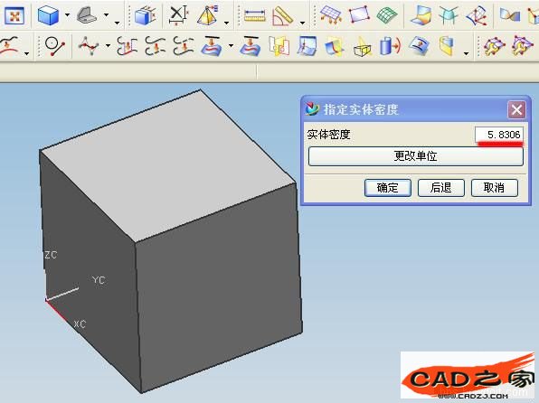539x403 pixels.
Task: Expand dropdown arrow next to spline points icon
Action: tap(108, 45)
